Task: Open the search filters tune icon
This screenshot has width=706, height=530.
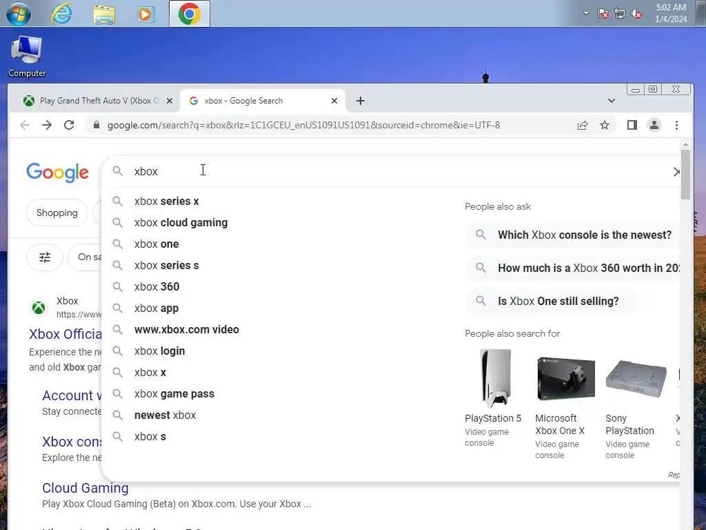Action: (x=45, y=257)
